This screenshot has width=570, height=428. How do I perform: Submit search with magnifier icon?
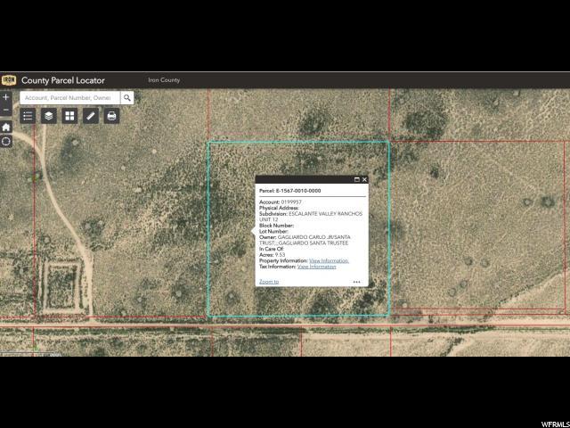tap(126, 97)
